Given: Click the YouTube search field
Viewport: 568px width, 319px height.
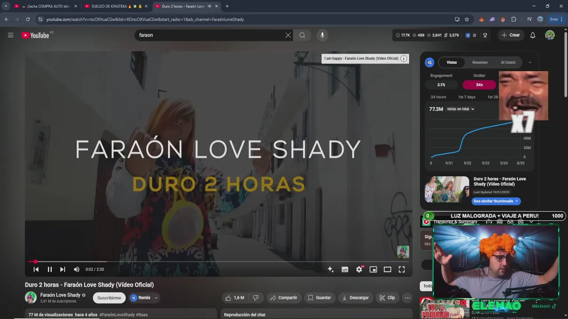Looking at the screenshot, I should pyautogui.click(x=211, y=35).
